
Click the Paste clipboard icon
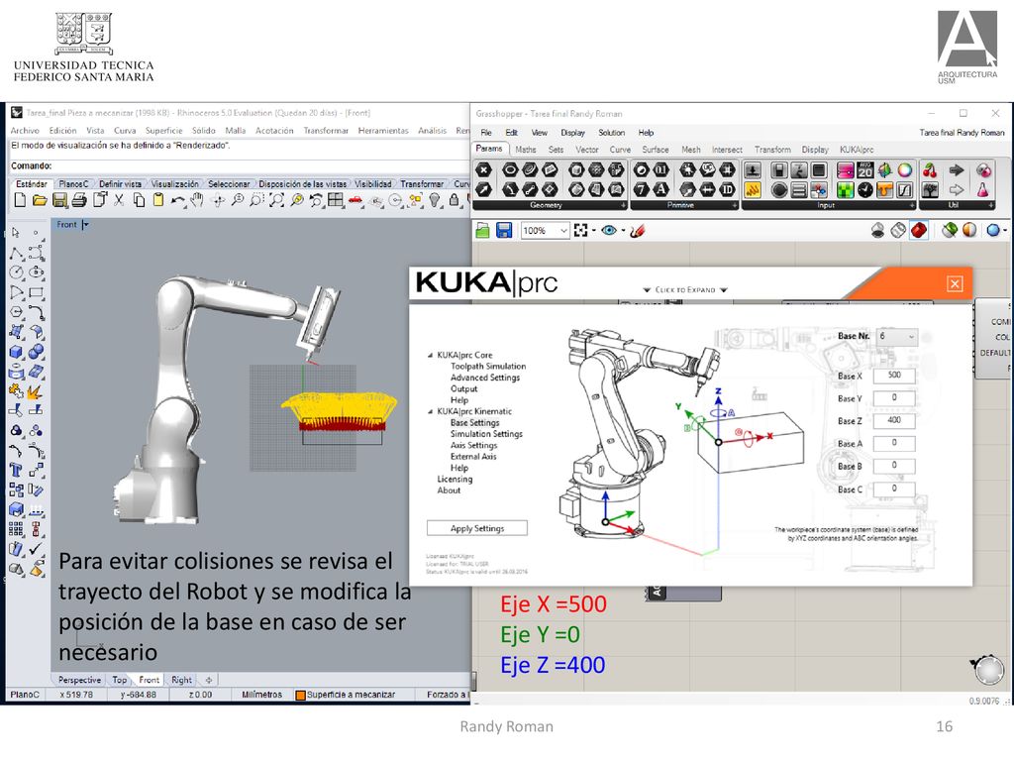(157, 200)
